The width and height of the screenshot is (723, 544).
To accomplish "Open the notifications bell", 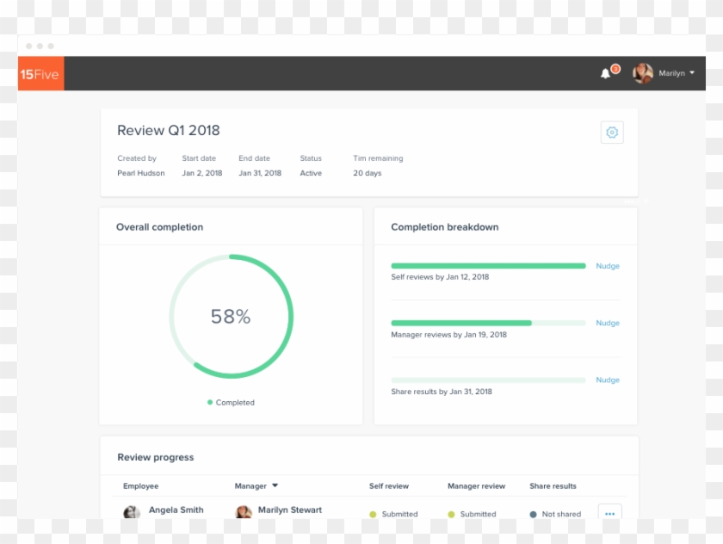I will pos(605,74).
